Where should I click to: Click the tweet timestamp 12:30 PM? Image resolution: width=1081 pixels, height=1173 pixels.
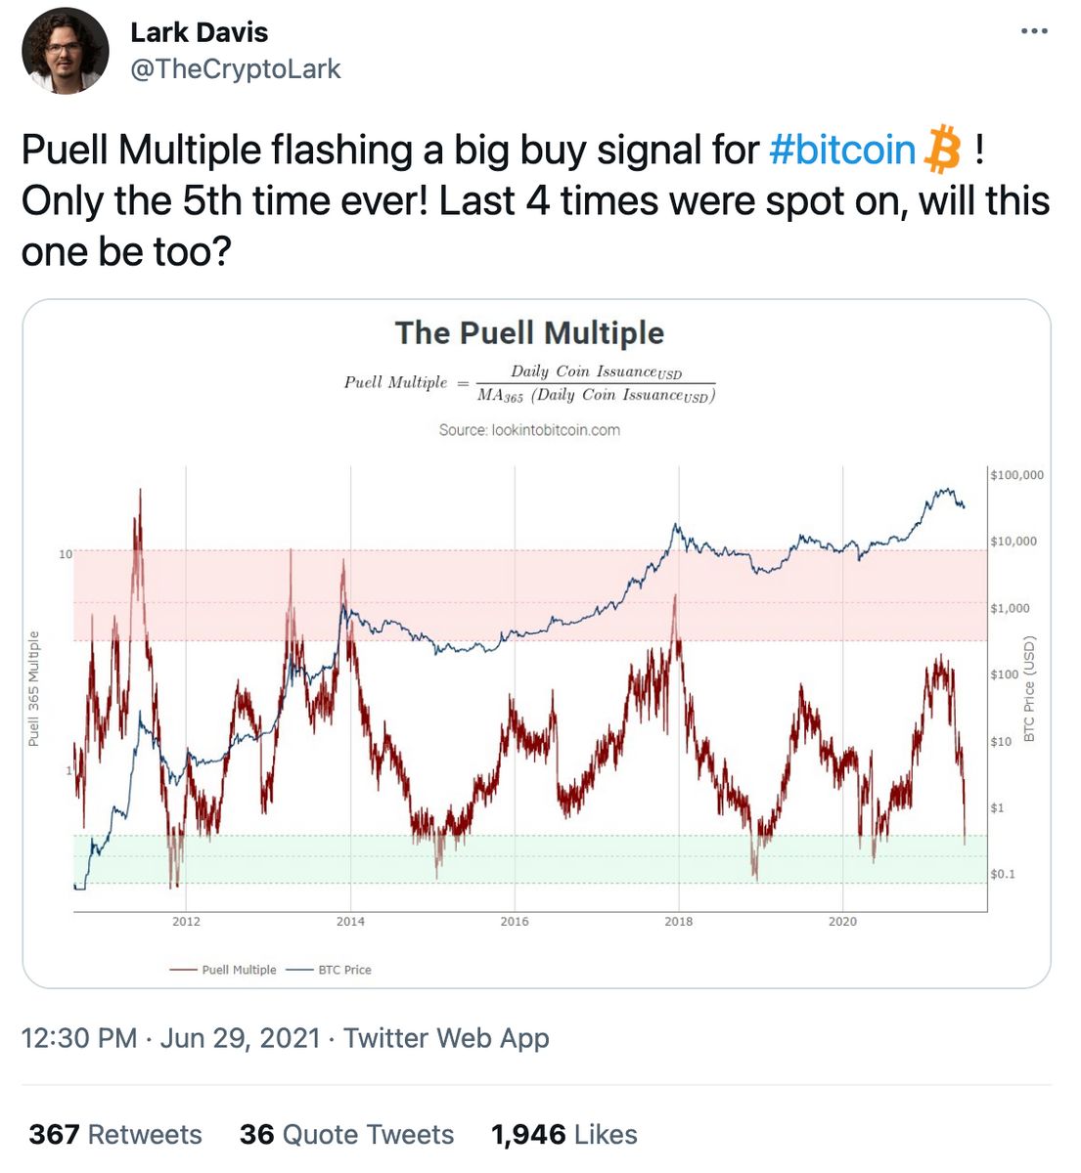(x=78, y=1038)
